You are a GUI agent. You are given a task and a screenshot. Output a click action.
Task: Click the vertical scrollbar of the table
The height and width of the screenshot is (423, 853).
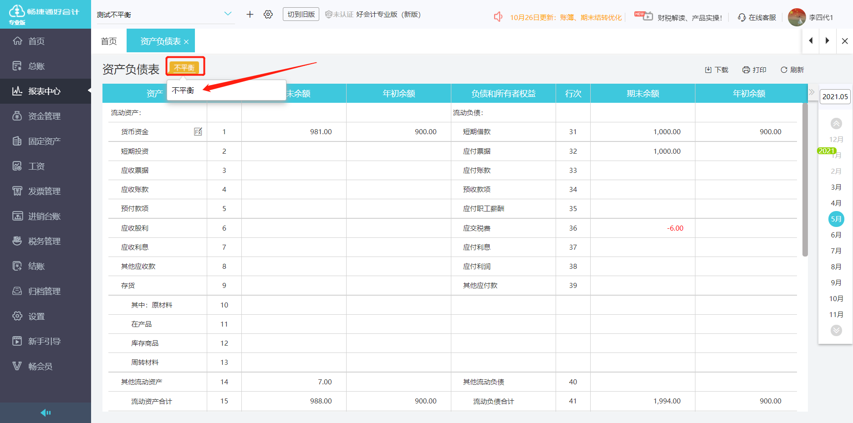pos(805,180)
